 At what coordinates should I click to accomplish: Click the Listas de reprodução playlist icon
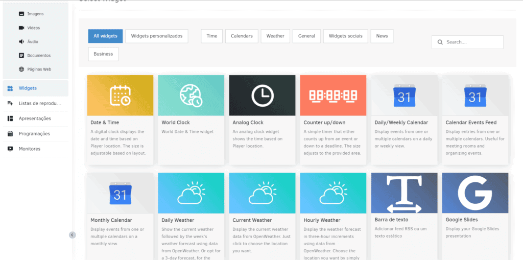tap(10, 103)
